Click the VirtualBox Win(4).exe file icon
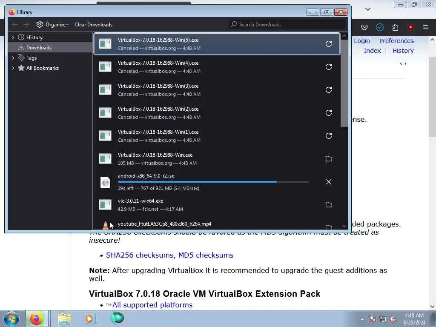 pos(105,67)
